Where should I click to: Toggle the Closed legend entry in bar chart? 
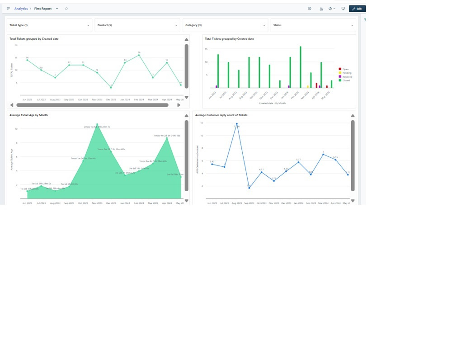pyautogui.click(x=344, y=80)
